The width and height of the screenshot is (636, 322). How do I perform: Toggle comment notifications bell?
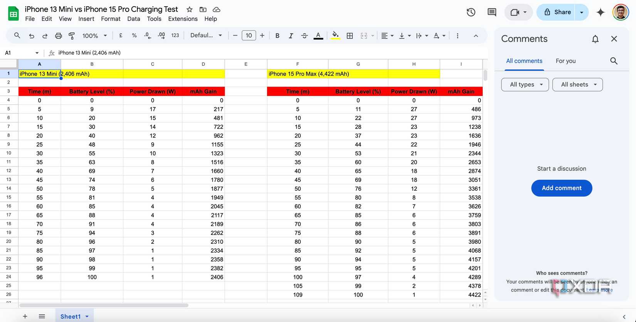pyautogui.click(x=595, y=39)
